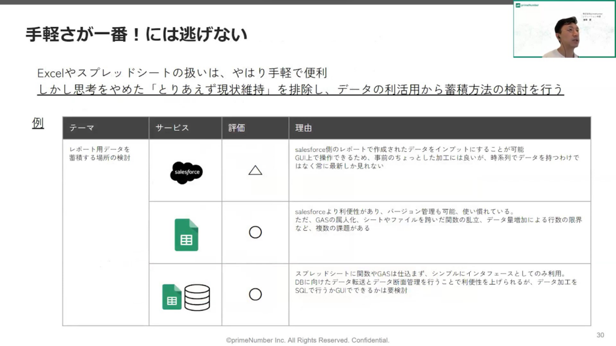
Task: Select the サービス column header
Action: [173, 128]
